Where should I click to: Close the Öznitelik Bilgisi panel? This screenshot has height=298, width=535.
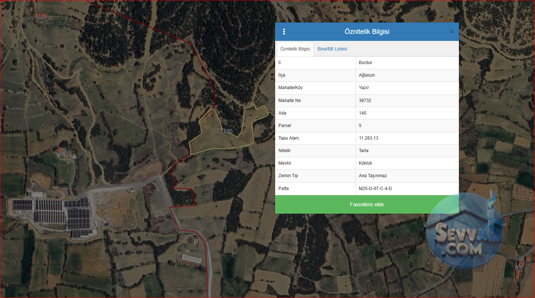pos(451,32)
